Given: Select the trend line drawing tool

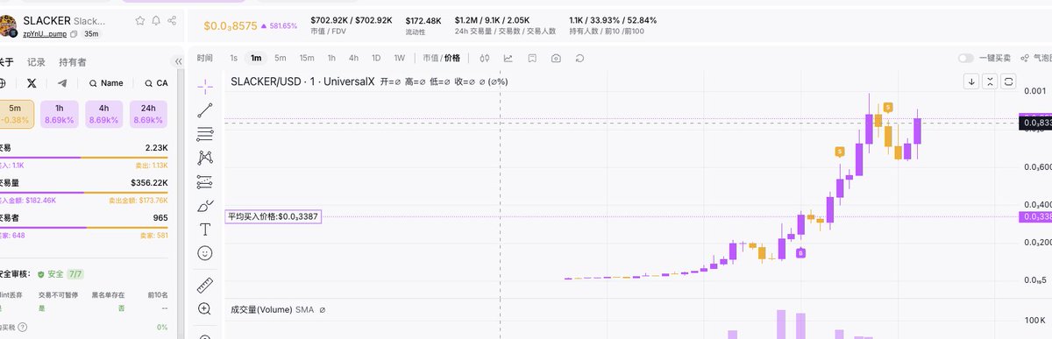Looking at the screenshot, I should pos(205,109).
